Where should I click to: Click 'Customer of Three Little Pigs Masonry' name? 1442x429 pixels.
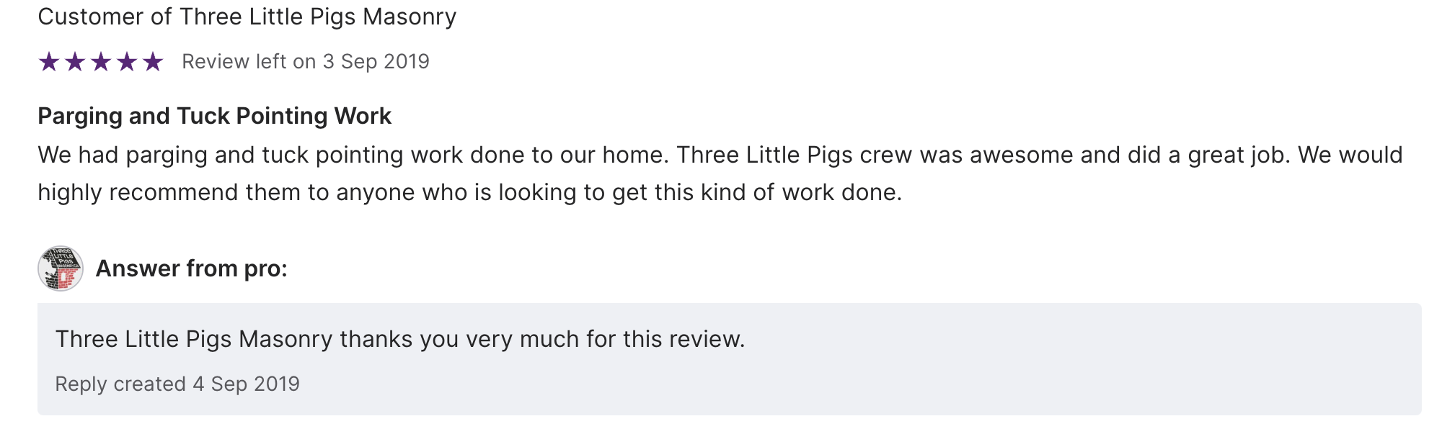point(247,17)
